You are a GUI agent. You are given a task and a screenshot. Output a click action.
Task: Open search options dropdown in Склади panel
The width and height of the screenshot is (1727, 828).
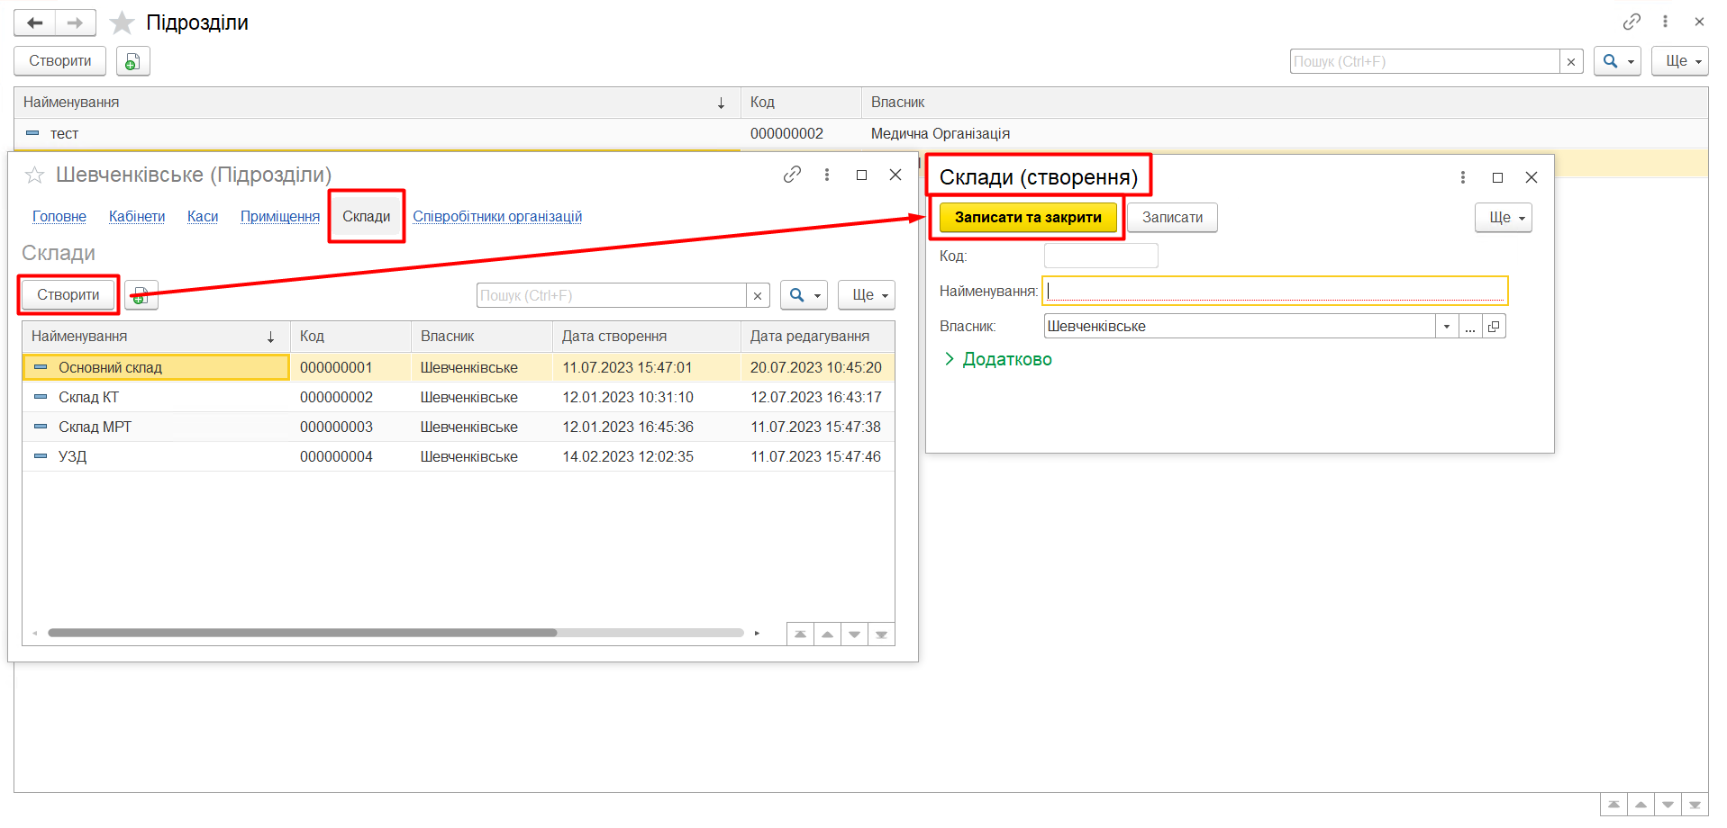tap(803, 295)
